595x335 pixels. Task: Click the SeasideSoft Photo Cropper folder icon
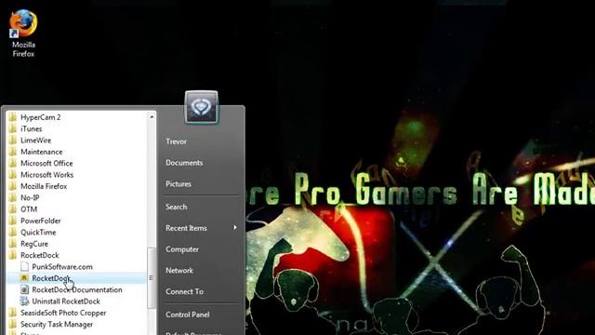tap(12, 313)
